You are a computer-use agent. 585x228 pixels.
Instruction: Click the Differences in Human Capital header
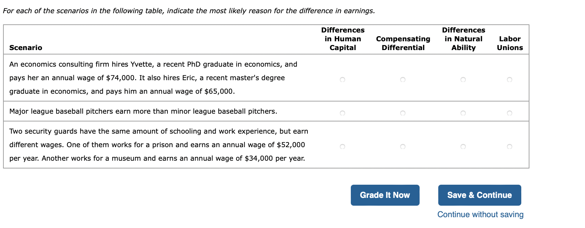coord(342,39)
